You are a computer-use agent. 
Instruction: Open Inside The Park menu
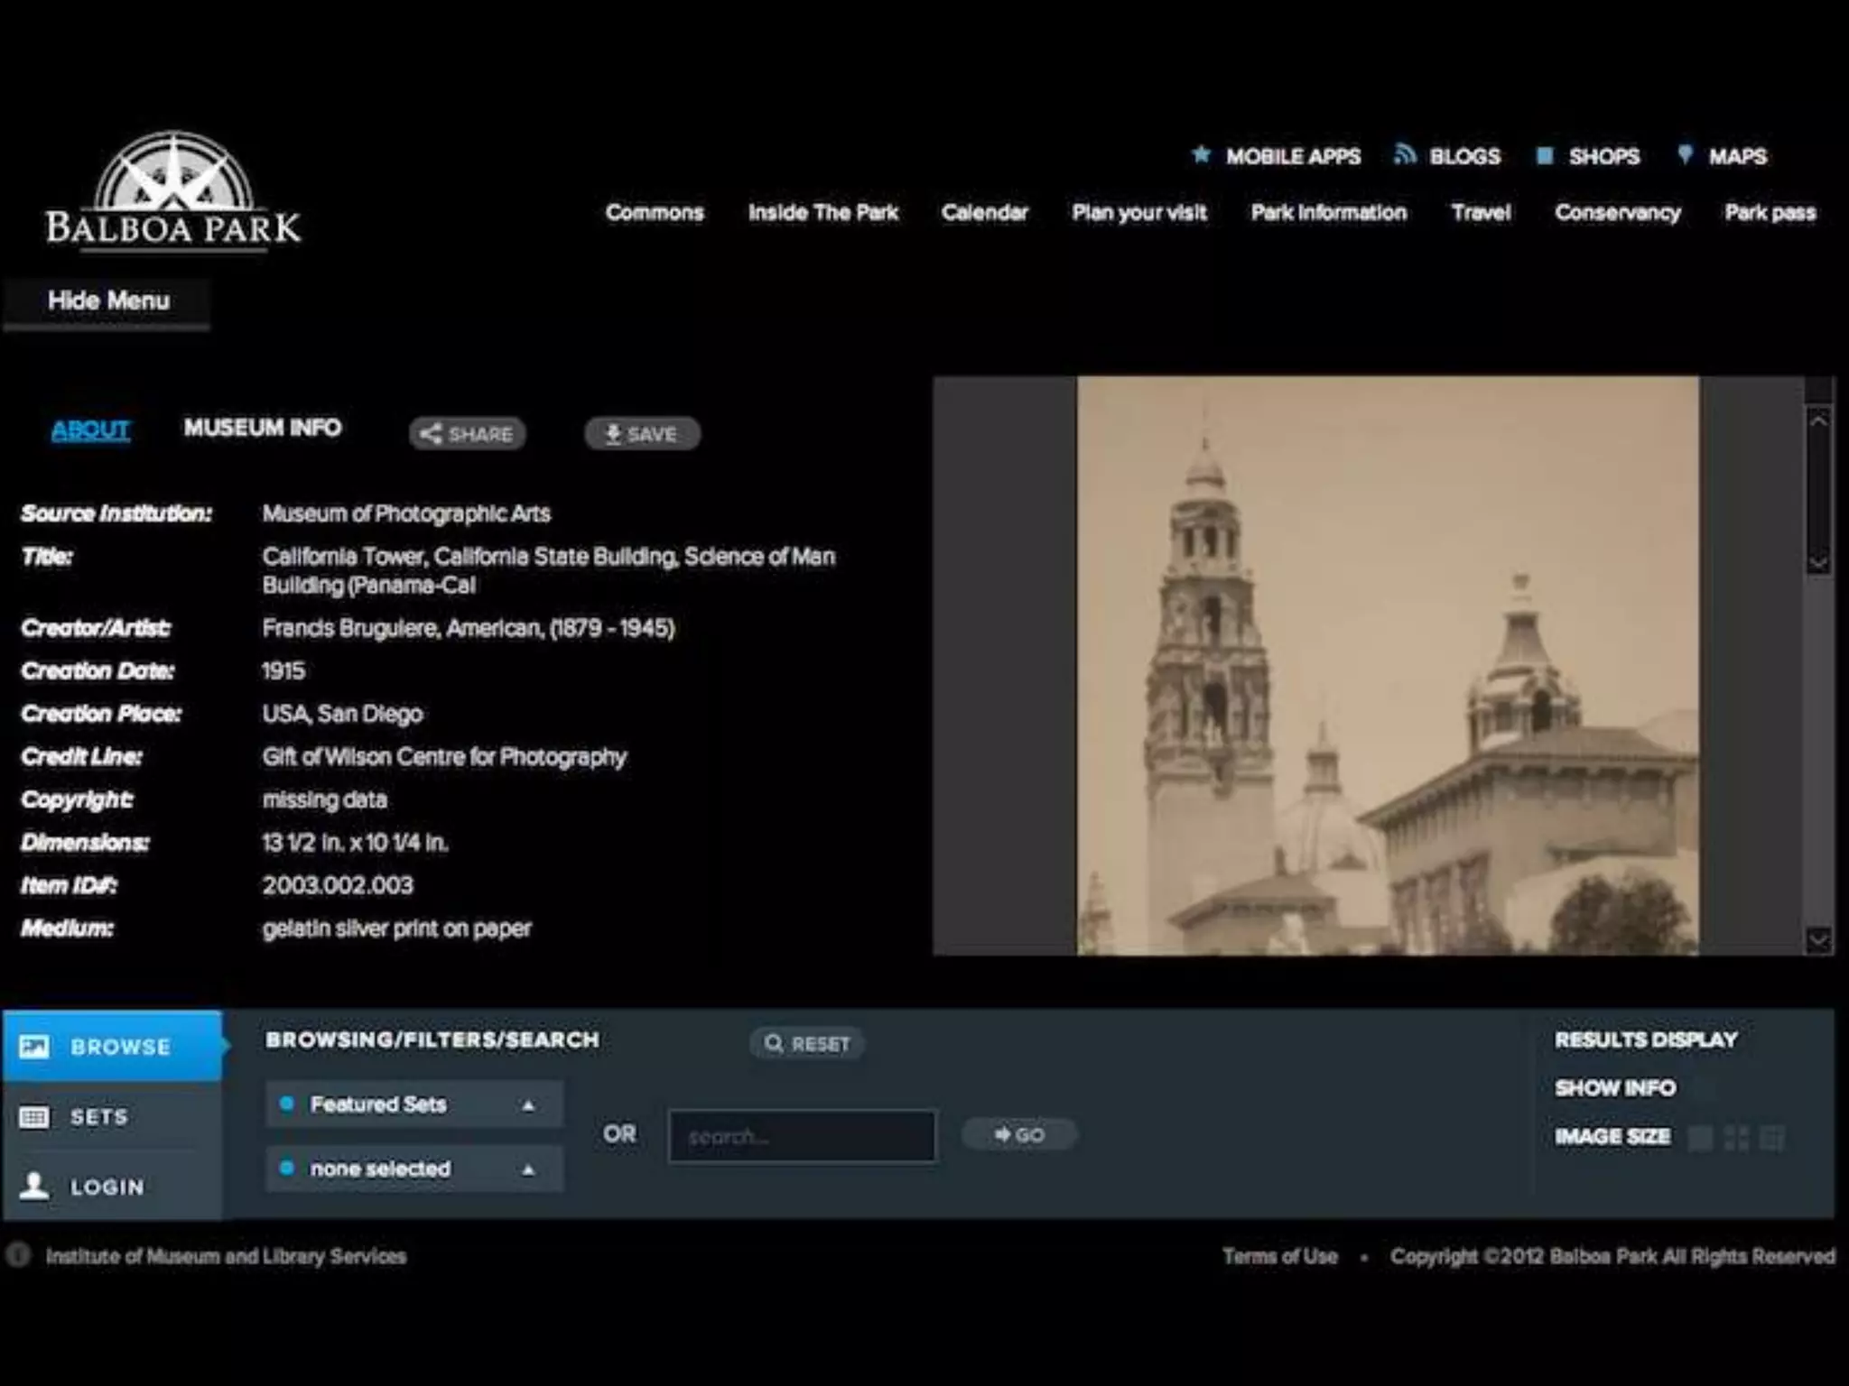822,213
